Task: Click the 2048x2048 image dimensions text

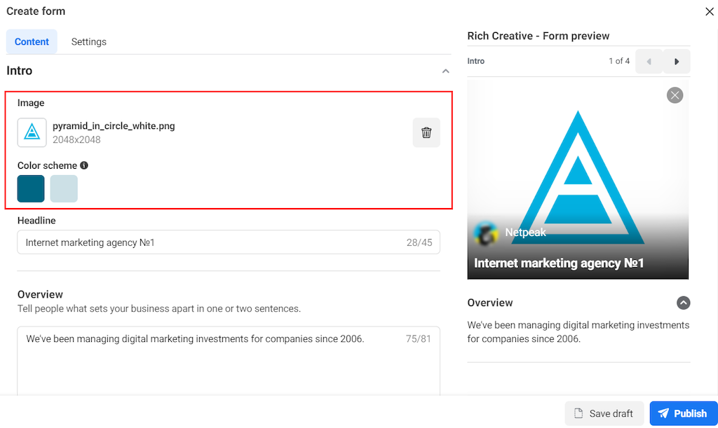Action: [x=76, y=140]
